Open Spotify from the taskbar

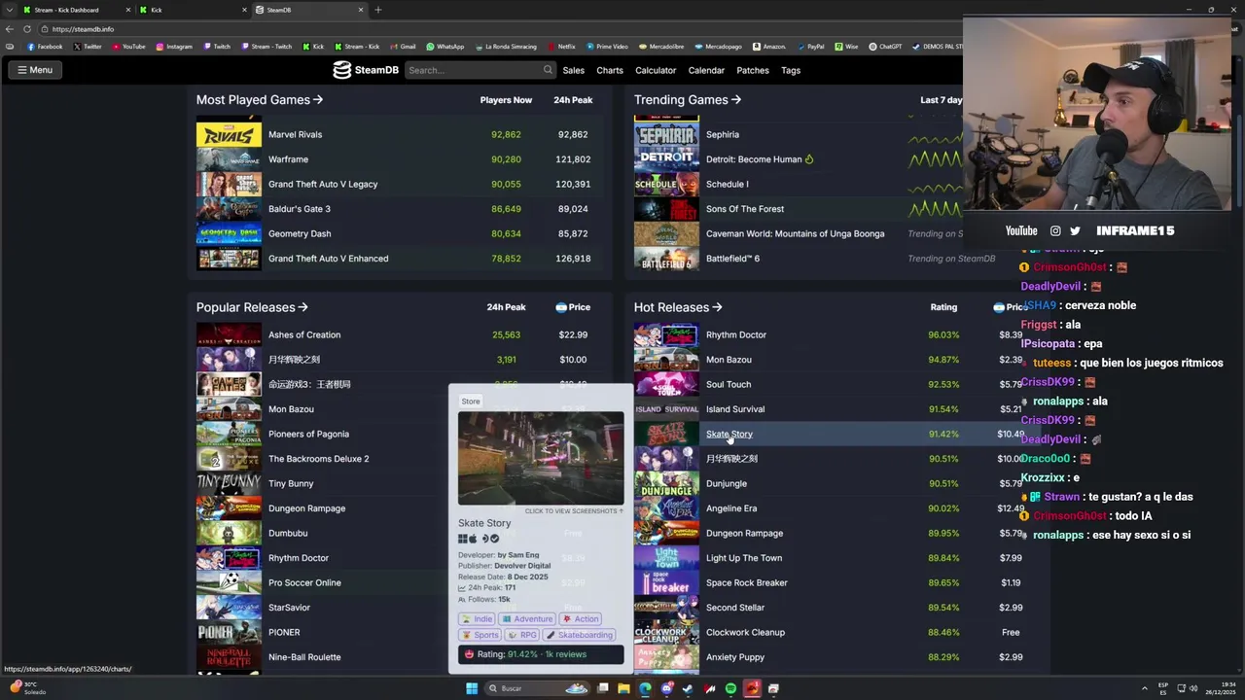click(730, 688)
